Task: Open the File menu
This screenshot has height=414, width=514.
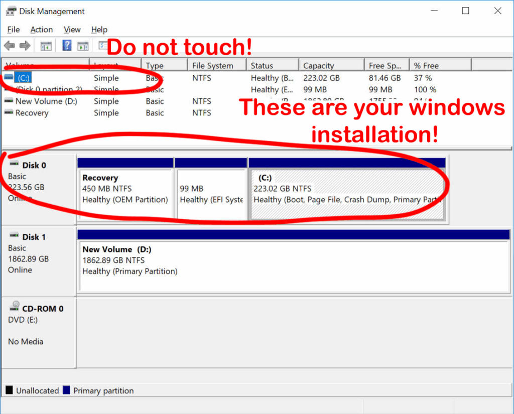Action: click(x=14, y=30)
